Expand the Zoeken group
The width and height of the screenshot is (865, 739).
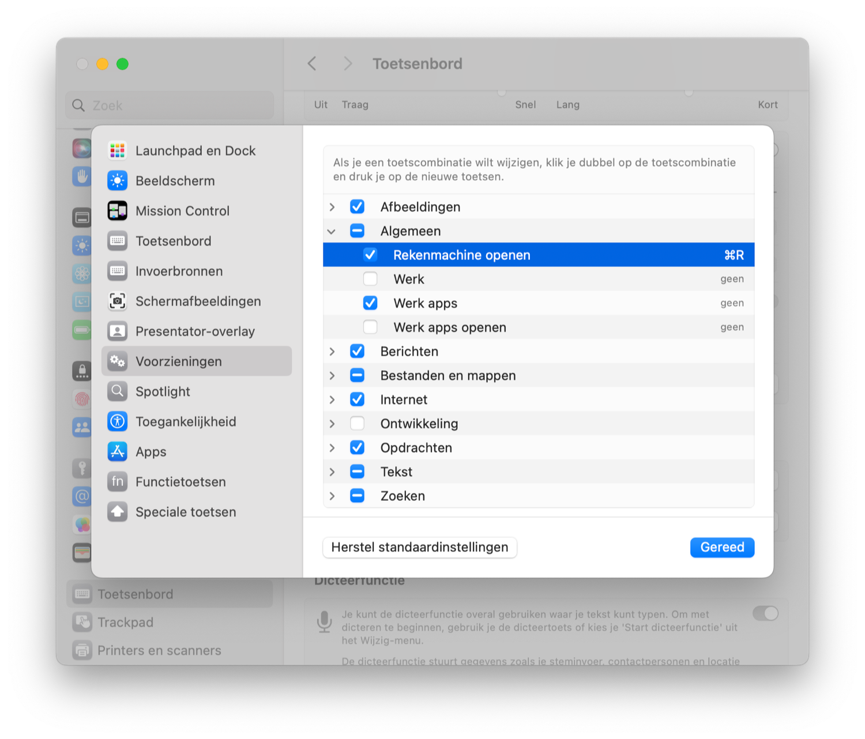pyautogui.click(x=332, y=496)
